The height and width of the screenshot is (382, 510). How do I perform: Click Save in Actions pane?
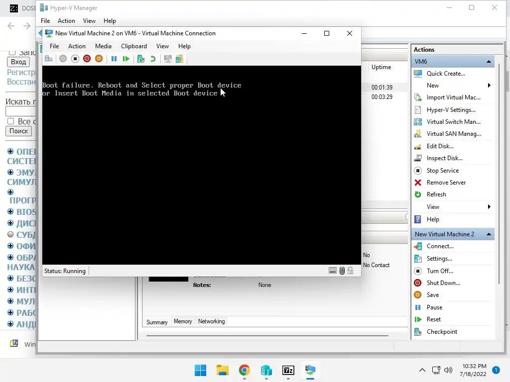(x=433, y=295)
